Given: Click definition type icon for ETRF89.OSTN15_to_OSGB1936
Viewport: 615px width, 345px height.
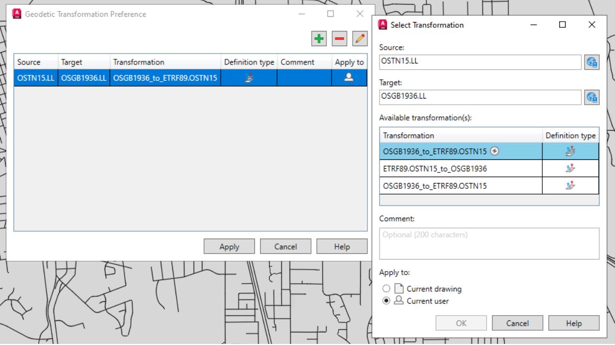Looking at the screenshot, I should [x=570, y=168].
